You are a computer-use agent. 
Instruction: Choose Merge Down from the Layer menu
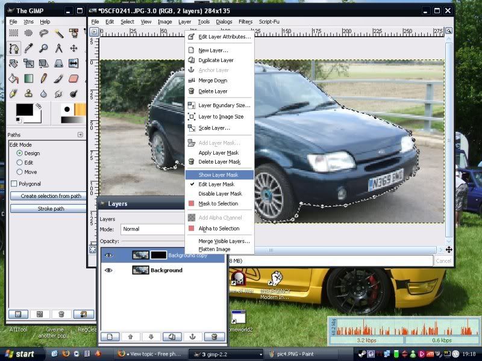[x=219, y=81]
